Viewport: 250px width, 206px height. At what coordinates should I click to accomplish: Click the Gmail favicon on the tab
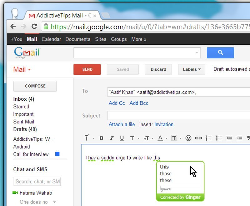tap(32, 16)
